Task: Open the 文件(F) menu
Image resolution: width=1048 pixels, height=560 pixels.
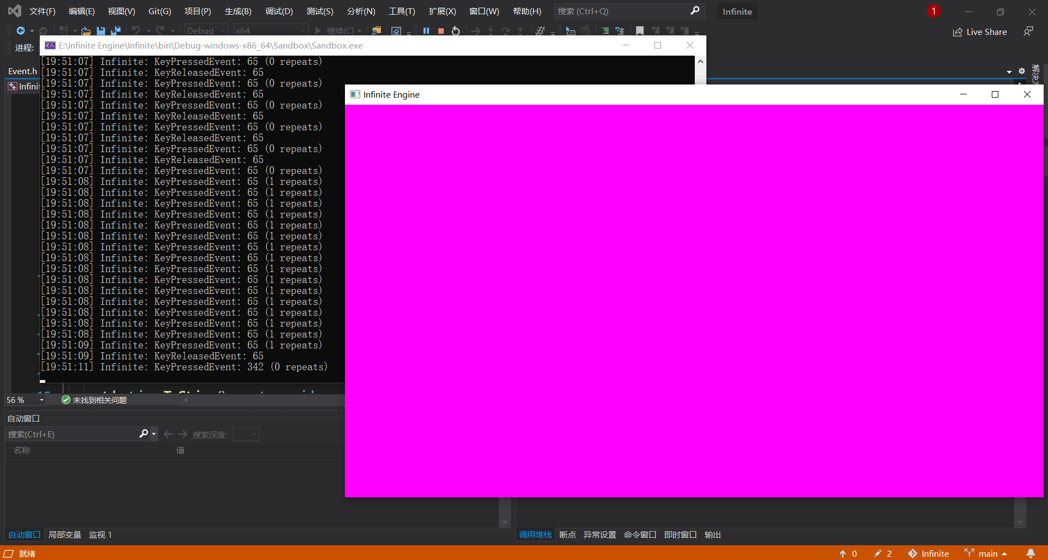Action: click(x=43, y=11)
